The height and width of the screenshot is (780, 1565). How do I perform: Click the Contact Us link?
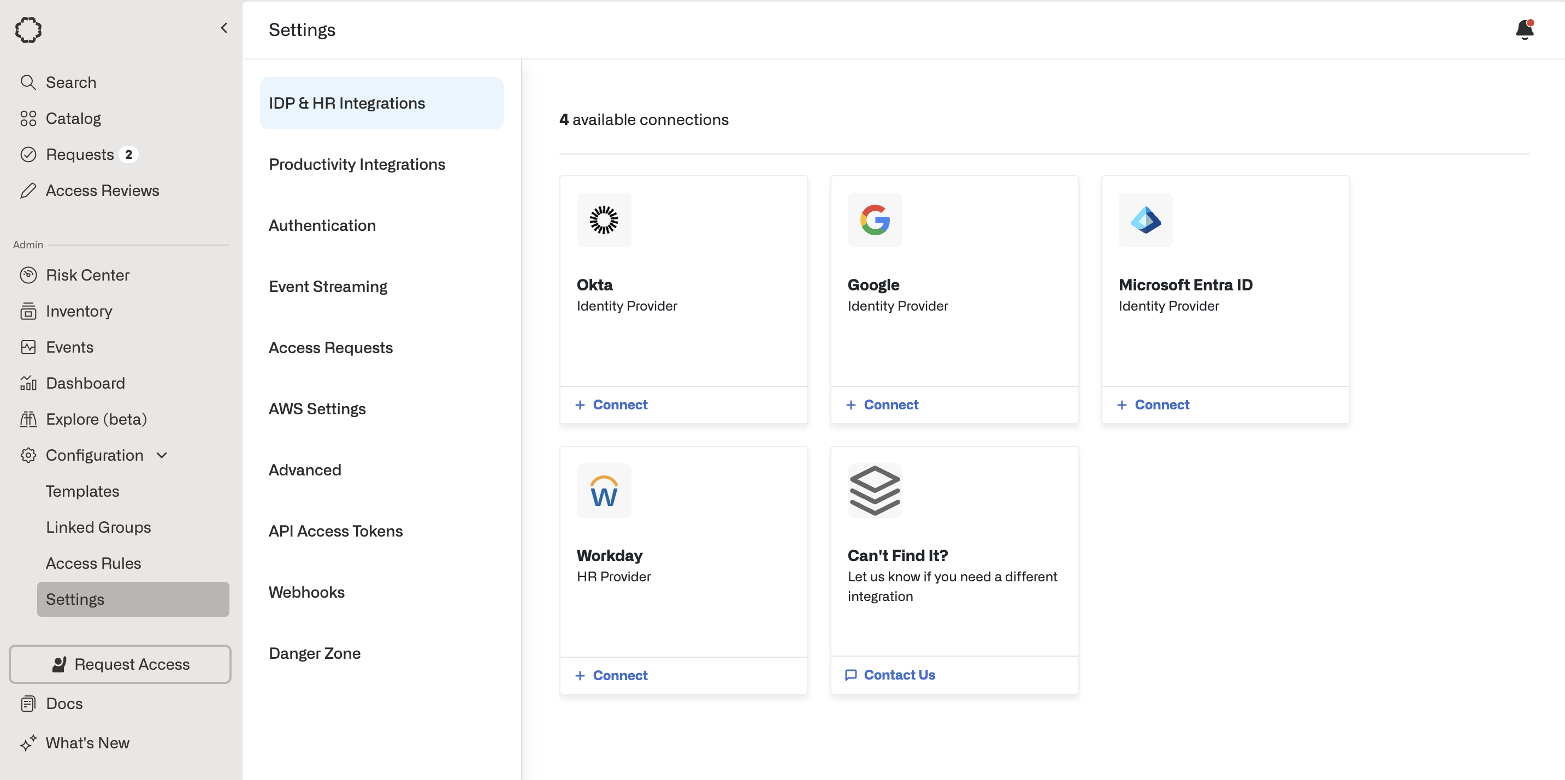tap(890, 675)
